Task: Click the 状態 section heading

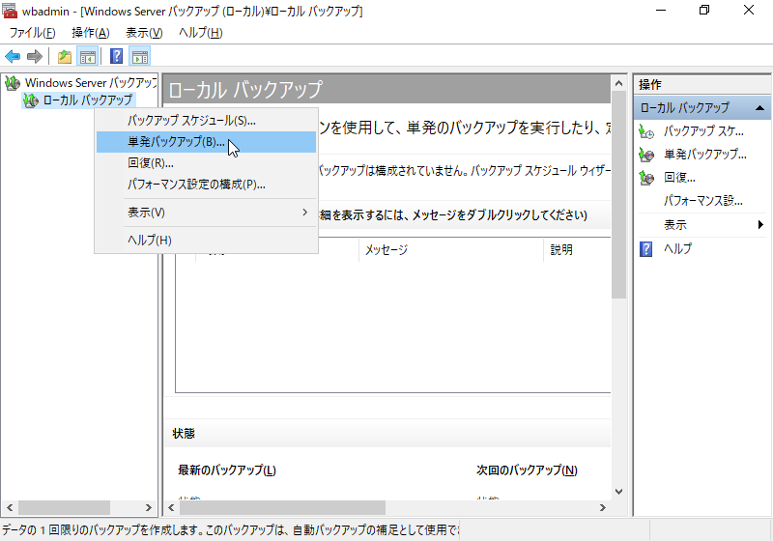Action: pyautogui.click(x=184, y=434)
